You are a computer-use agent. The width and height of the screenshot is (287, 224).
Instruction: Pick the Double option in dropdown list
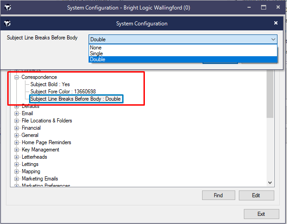[98, 59]
